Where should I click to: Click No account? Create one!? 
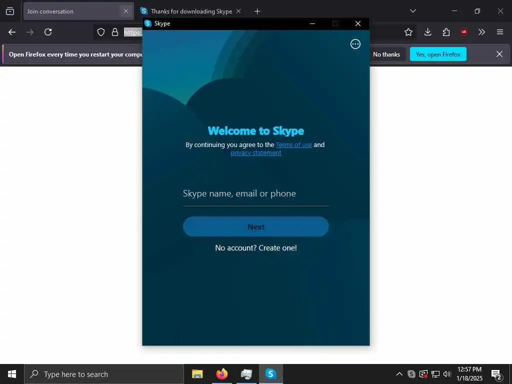(x=255, y=248)
